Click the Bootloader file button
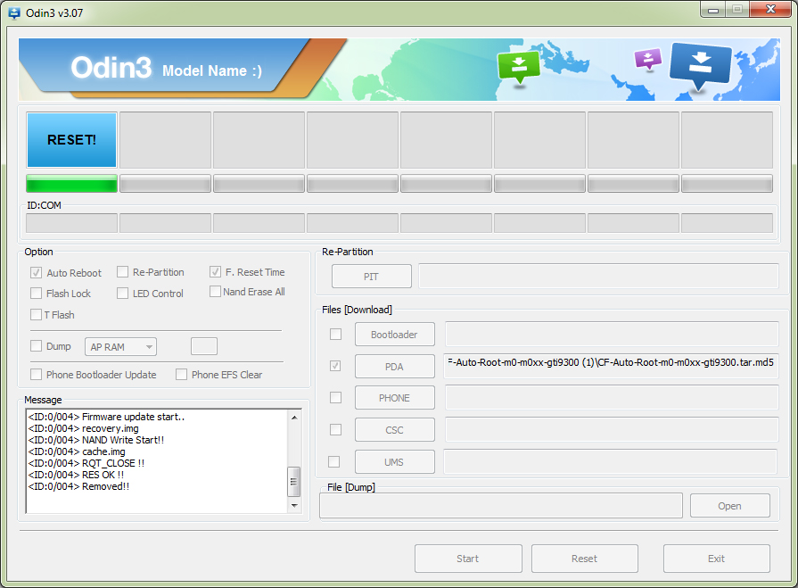 click(394, 335)
